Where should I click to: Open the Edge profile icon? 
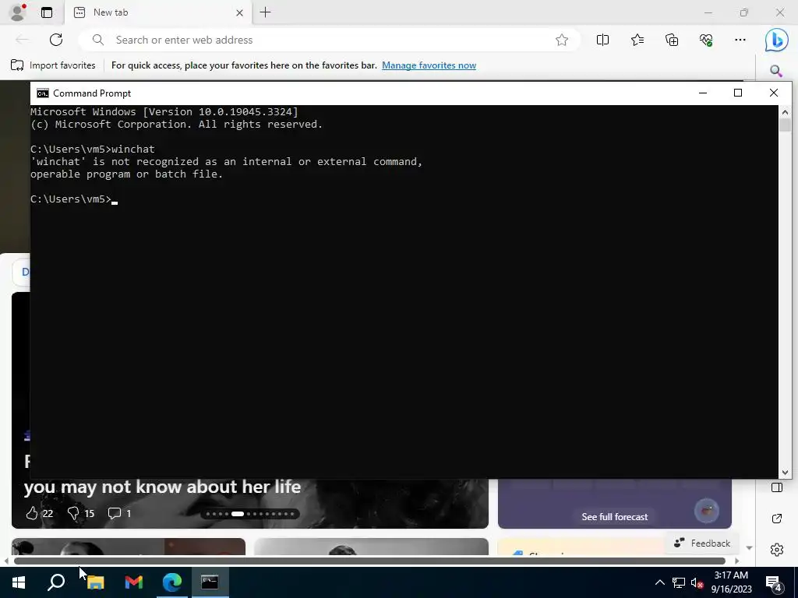click(17, 12)
